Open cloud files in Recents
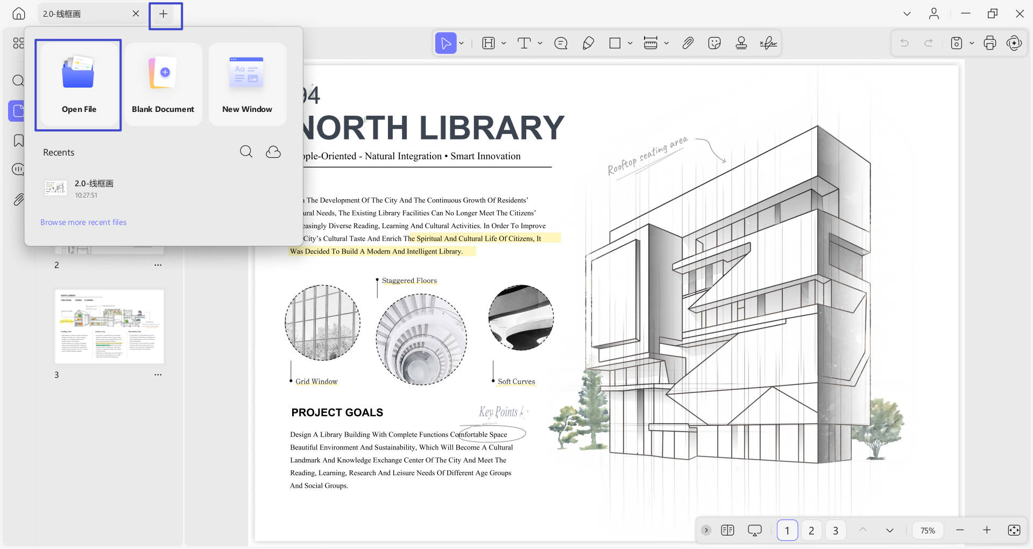 click(273, 152)
